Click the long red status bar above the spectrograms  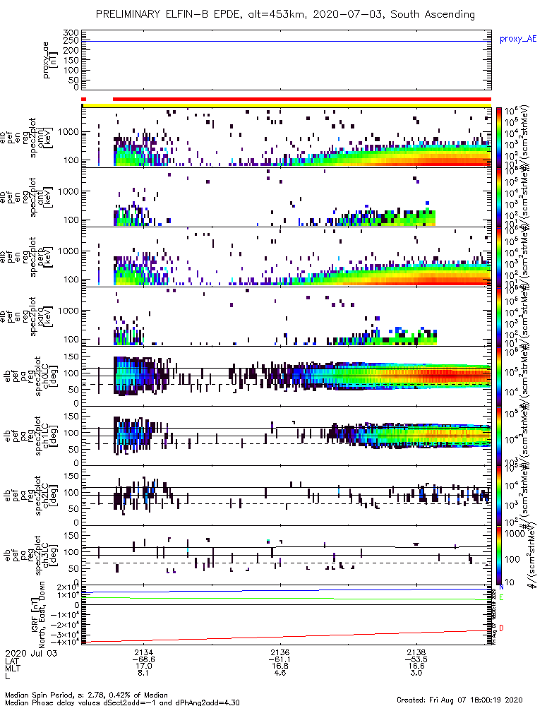click(x=302, y=99)
